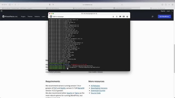
Task: Reload the page in Safari address bar
Action: (x=122, y=5)
